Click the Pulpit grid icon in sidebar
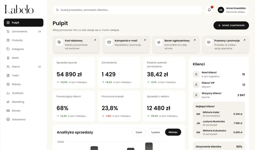This screenshot has height=150, width=255. point(8,23)
